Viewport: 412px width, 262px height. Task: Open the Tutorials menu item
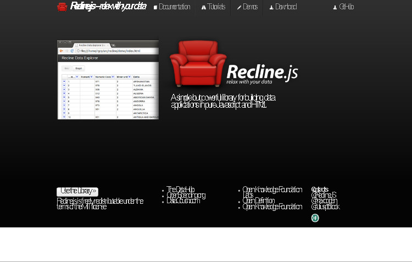(x=216, y=7)
